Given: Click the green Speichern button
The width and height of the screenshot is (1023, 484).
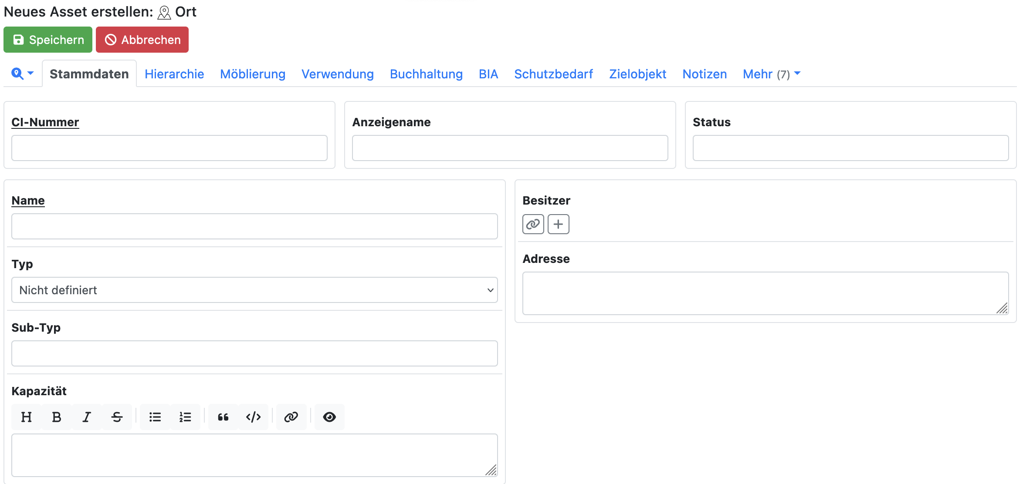Looking at the screenshot, I should tap(48, 40).
